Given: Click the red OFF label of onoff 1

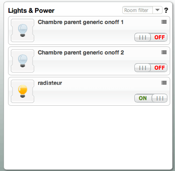Looking at the screenshot, I should (159, 37).
